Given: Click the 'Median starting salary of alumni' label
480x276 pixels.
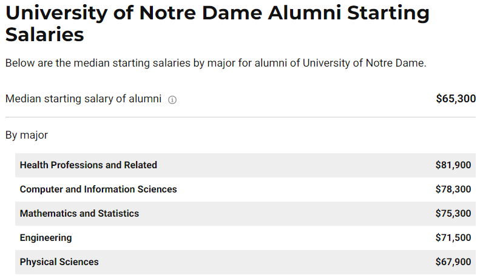Looking at the screenshot, I should click(83, 99).
